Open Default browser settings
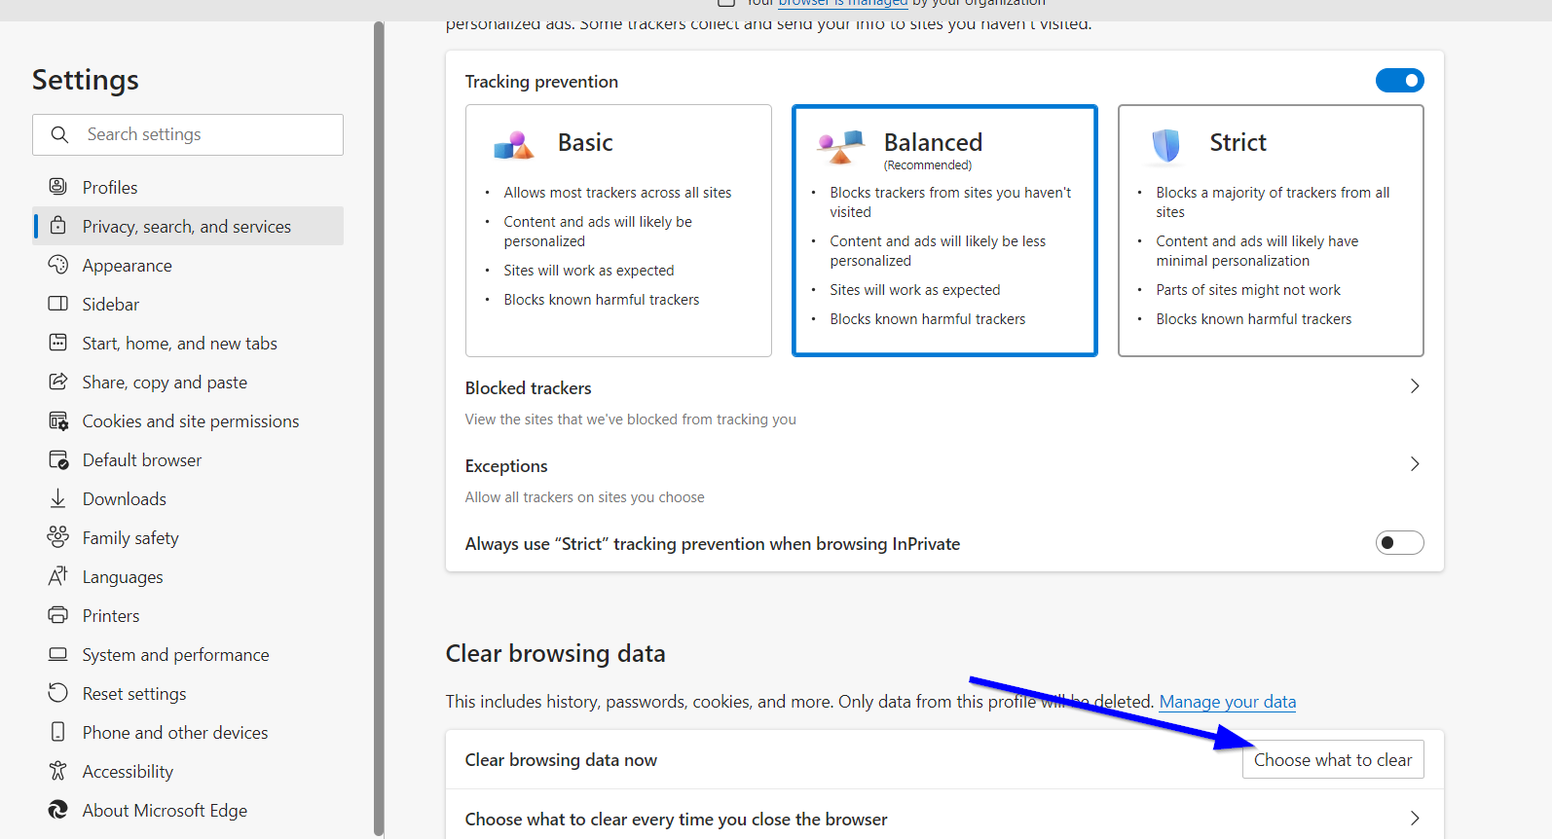Viewport: 1552px width, 839px height. pyautogui.click(x=188, y=459)
